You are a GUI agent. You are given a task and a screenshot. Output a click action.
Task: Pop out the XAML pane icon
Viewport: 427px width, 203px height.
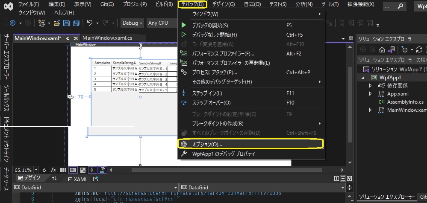(x=96, y=179)
